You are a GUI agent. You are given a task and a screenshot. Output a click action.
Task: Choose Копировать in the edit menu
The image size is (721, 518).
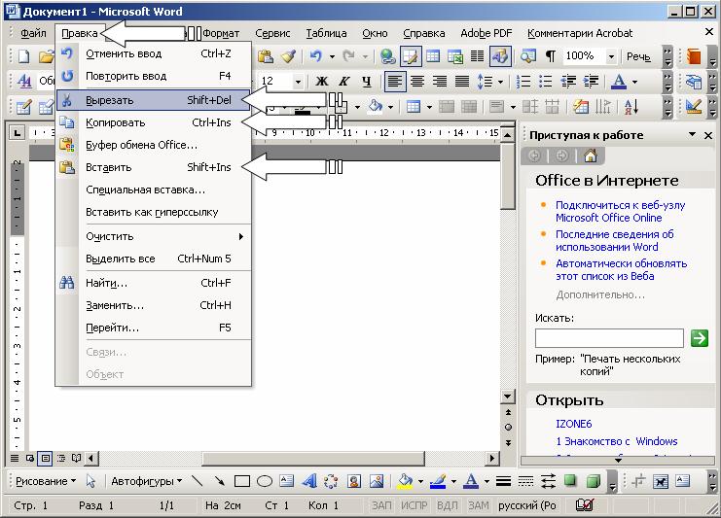[154, 122]
